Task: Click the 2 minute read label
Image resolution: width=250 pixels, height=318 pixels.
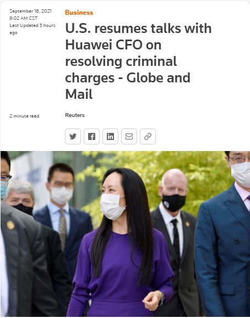Action: (24, 116)
